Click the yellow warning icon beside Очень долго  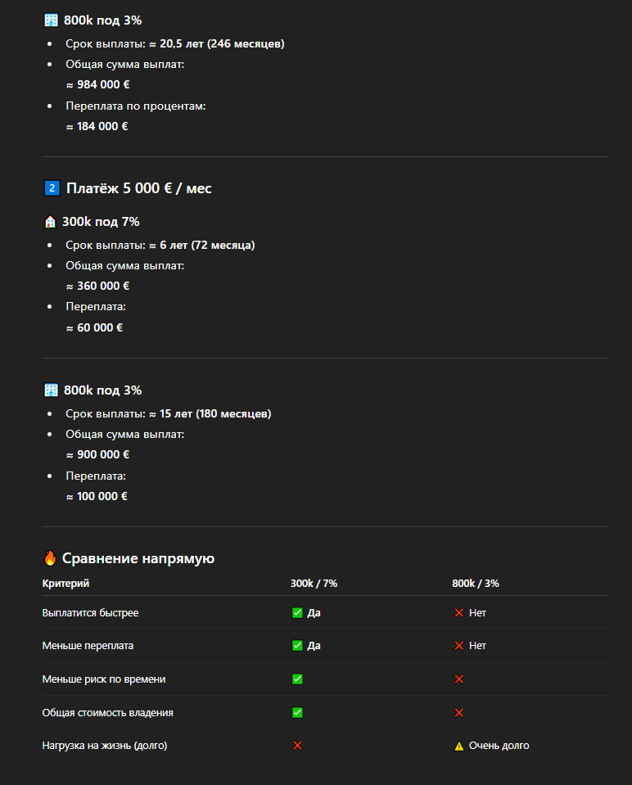click(458, 746)
